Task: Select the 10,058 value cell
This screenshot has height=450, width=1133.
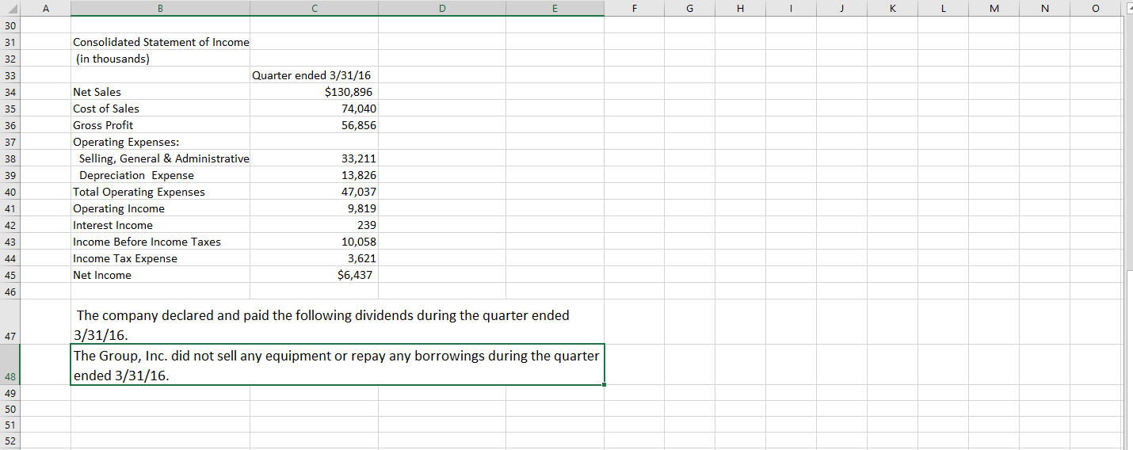Action: coord(314,242)
